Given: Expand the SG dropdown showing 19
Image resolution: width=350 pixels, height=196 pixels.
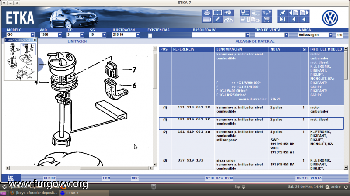Looking at the screenshot, I should [104, 35].
